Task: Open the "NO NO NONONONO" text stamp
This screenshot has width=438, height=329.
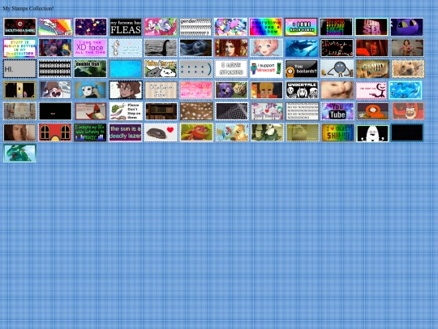Action: coord(302,111)
